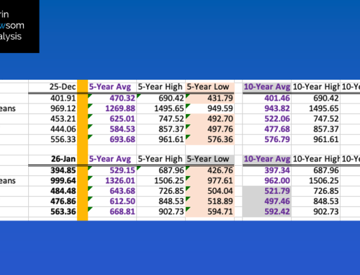Select bold cell 563.36 under 26-Jan
The height and width of the screenshot is (275, 360).
[x=53, y=212]
